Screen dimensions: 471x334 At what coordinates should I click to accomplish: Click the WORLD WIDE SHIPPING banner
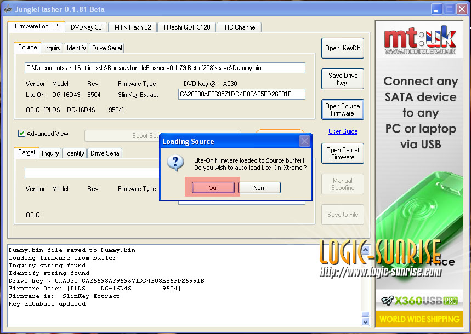(419, 319)
